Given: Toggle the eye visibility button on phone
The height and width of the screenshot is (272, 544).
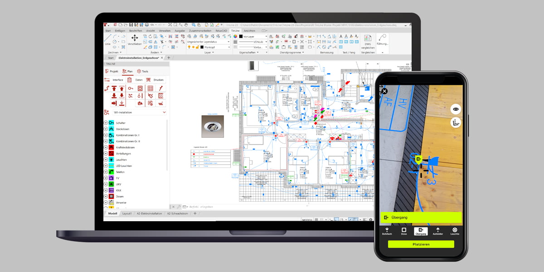Looking at the screenshot, I should click(x=456, y=109).
